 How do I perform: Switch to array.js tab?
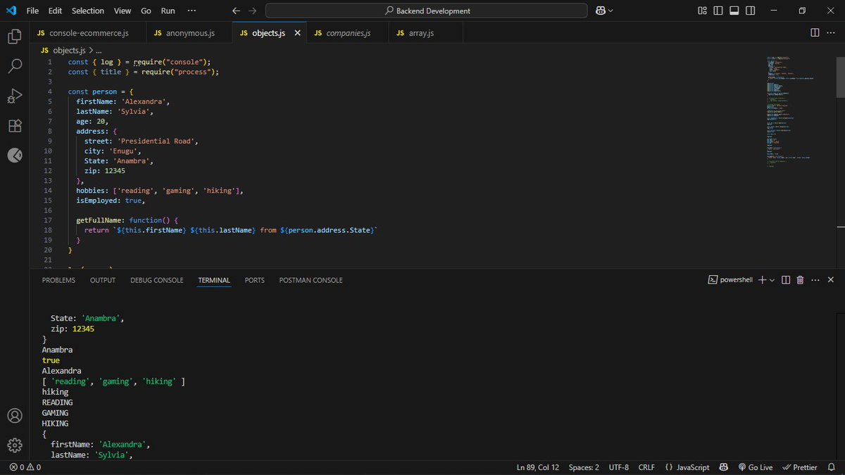425,33
